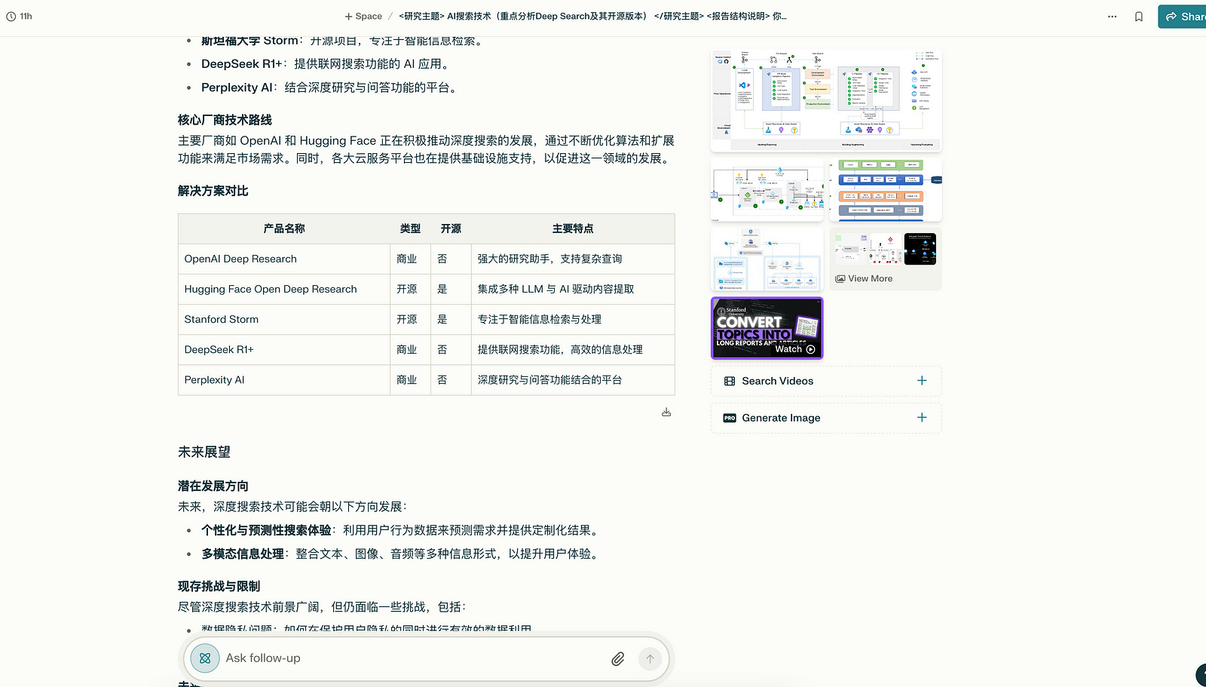This screenshot has width=1206, height=687.
Task: Click the 深度研究与问答功能结合的平台 cell
Action: tap(573, 380)
